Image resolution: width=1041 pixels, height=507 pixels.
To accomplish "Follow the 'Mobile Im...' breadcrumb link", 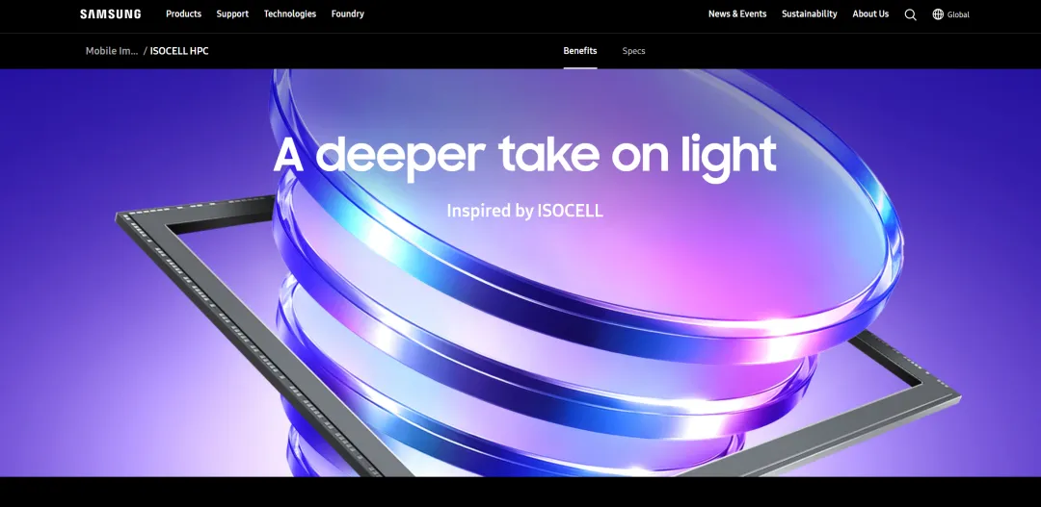I will tap(112, 51).
